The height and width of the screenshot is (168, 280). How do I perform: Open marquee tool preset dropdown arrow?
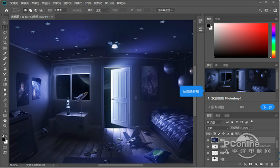(x=19, y=10)
